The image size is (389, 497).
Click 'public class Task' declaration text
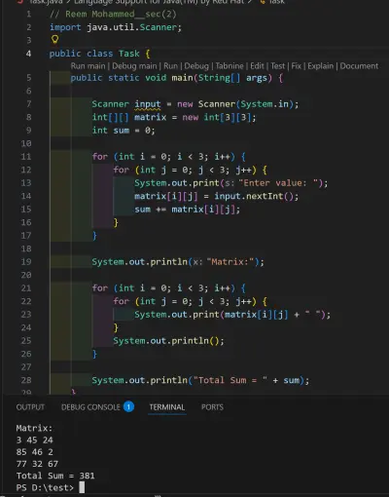(94, 54)
